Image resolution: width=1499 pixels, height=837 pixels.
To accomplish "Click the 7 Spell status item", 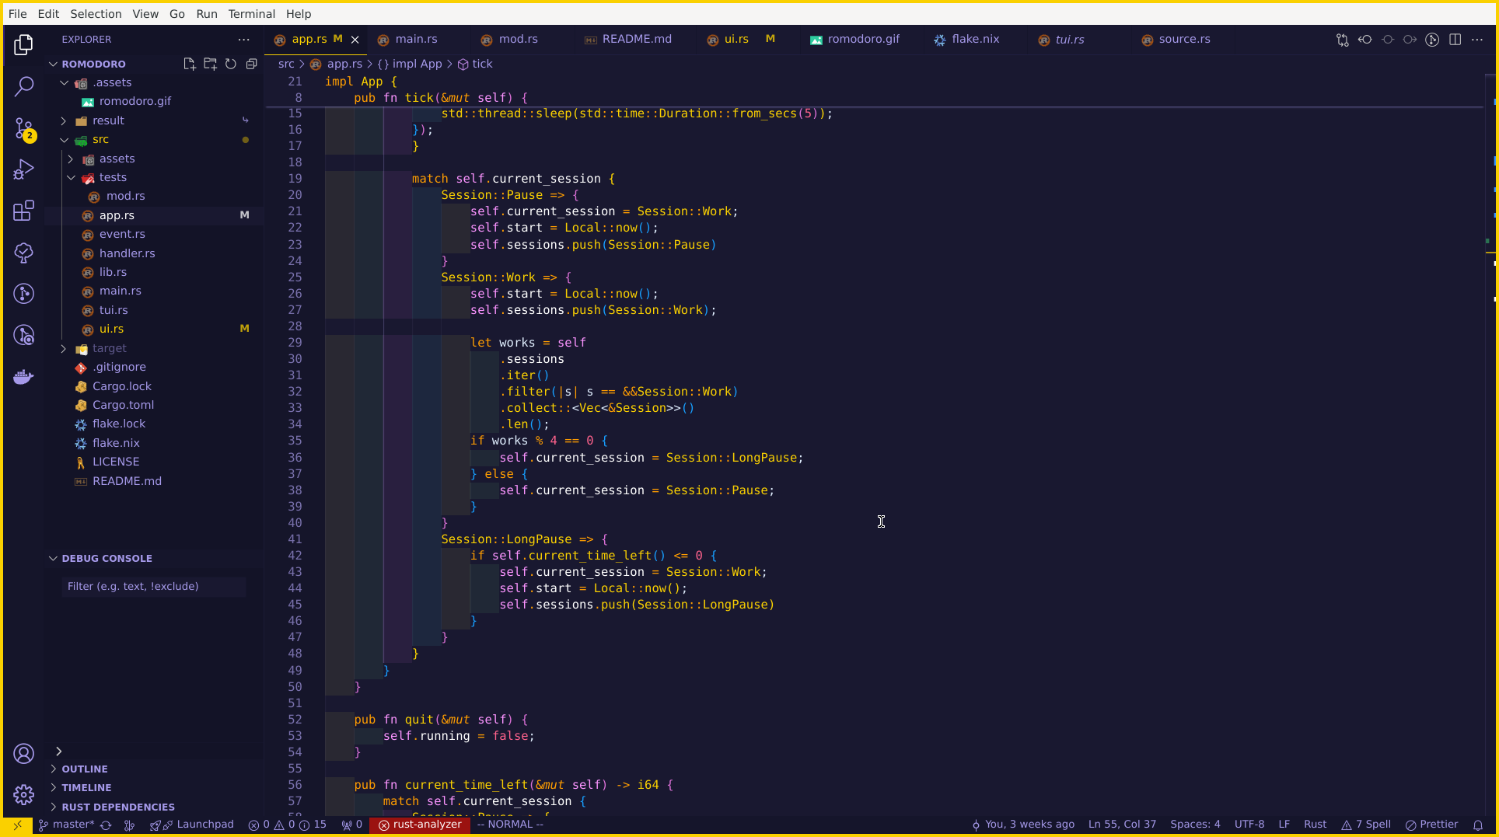I will click(1366, 825).
